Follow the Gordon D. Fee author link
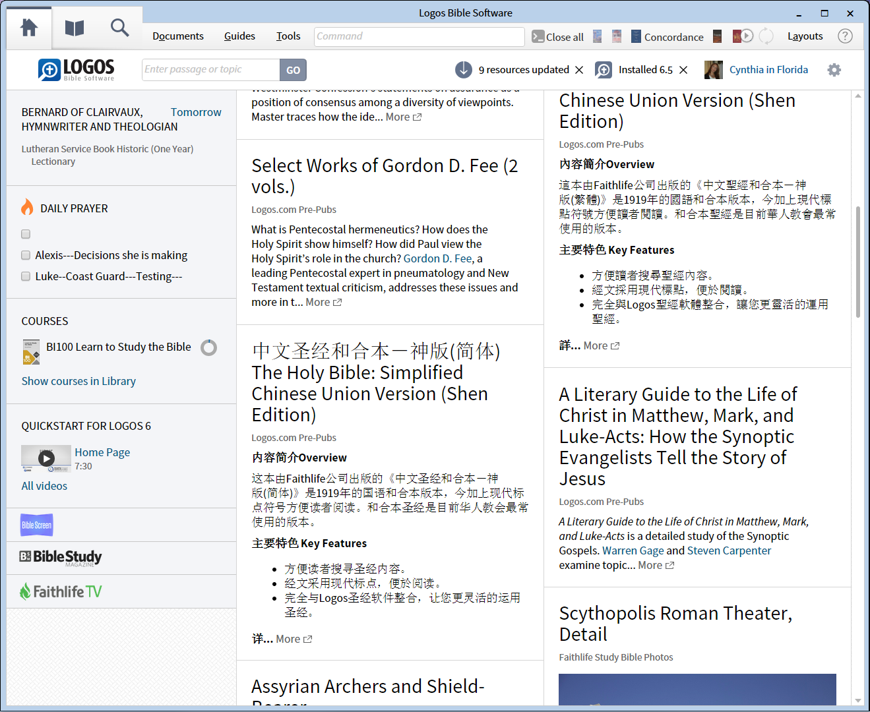Screen dimensions: 870x712 point(438,258)
